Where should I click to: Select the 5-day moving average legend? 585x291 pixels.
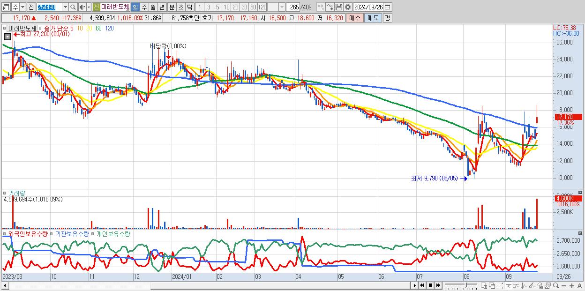pos(72,28)
